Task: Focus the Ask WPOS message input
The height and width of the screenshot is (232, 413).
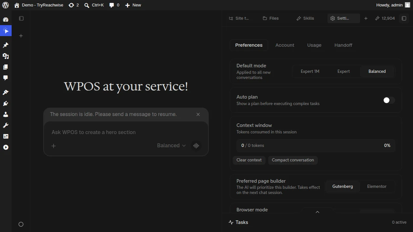Action: tap(126, 132)
